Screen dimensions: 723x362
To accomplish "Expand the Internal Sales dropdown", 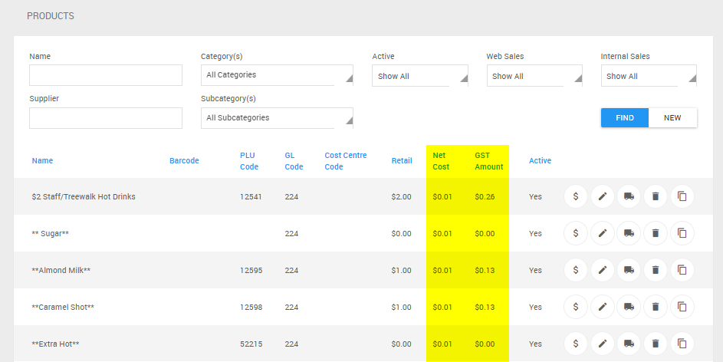I will pyautogui.click(x=648, y=76).
